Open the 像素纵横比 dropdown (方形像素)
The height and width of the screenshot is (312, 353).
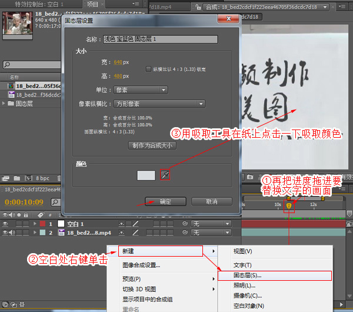[x=159, y=104]
